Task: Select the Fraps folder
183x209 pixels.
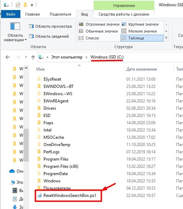Action: click(48, 123)
